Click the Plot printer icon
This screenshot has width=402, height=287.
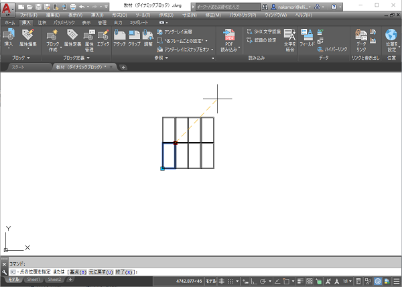tap(73, 7)
